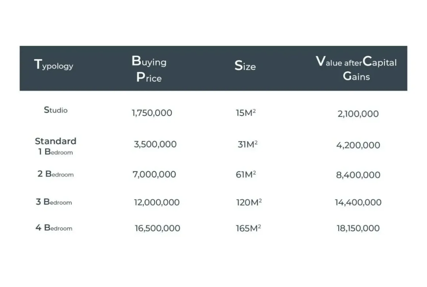This screenshot has height=287, width=427.
Task: Click the 2 Bedroom row label
Action: [55, 174]
